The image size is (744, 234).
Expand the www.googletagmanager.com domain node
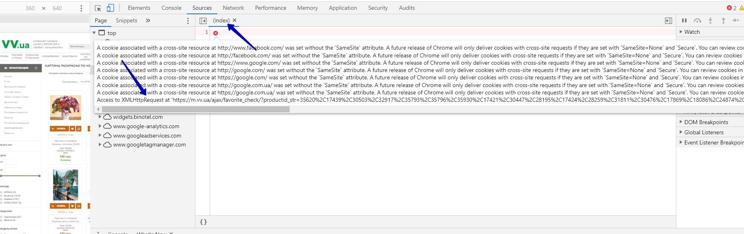(100, 144)
